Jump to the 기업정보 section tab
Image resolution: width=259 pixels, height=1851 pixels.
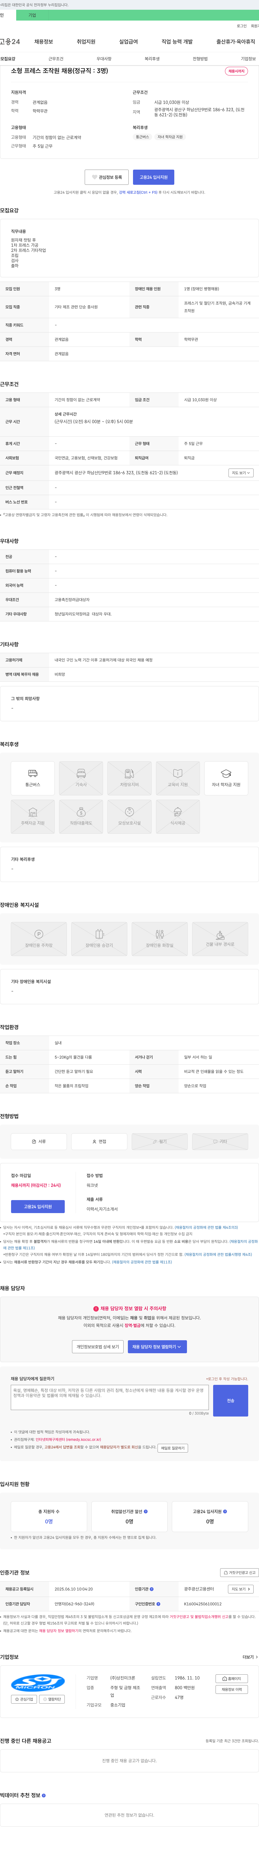point(248,59)
